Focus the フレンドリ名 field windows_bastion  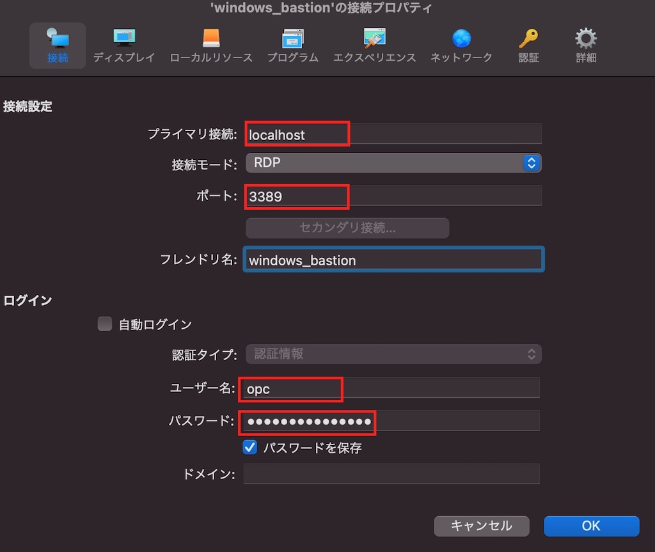pos(393,260)
